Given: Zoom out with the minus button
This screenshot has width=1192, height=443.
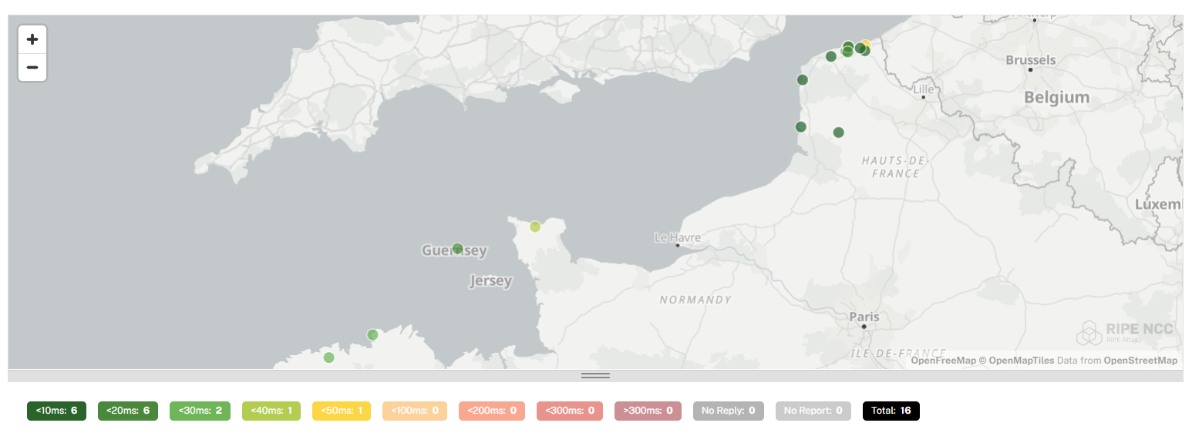Looking at the screenshot, I should (x=32, y=67).
